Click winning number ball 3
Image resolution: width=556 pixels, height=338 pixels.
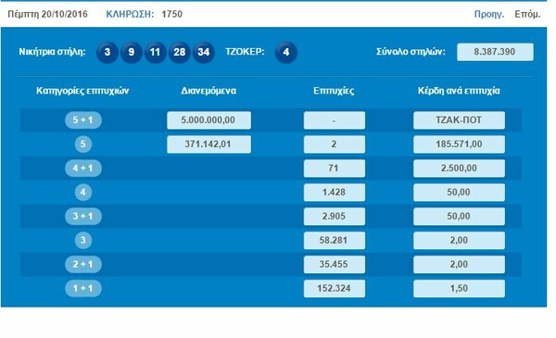click(x=107, y=53)
